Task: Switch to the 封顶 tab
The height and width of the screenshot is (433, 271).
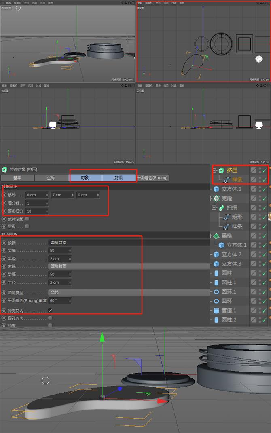Action: (x=119, y=177)
